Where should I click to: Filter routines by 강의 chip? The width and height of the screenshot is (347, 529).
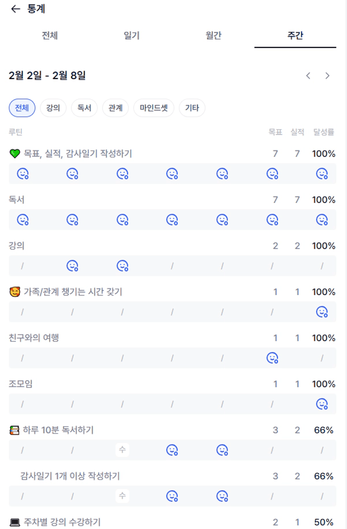tap(53, 108)
